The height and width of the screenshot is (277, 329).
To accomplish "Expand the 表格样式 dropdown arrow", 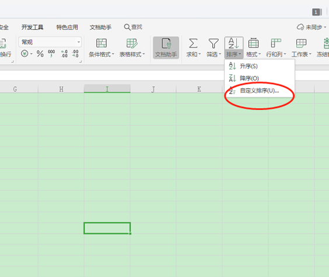I will point(143,54).
